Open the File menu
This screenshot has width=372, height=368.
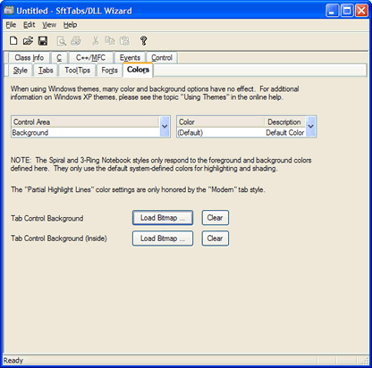click(11, 25)
